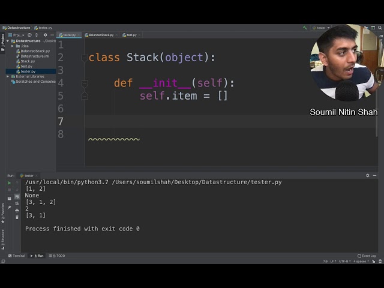Screen dimensions: 384x288
Task: Open the TODO tool window tab
Action: pos(57,256)
